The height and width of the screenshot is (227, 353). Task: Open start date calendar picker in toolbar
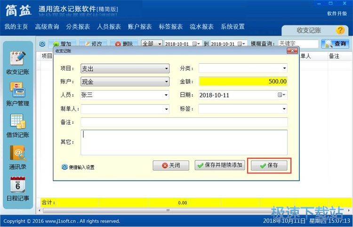(x=196, y=44)
